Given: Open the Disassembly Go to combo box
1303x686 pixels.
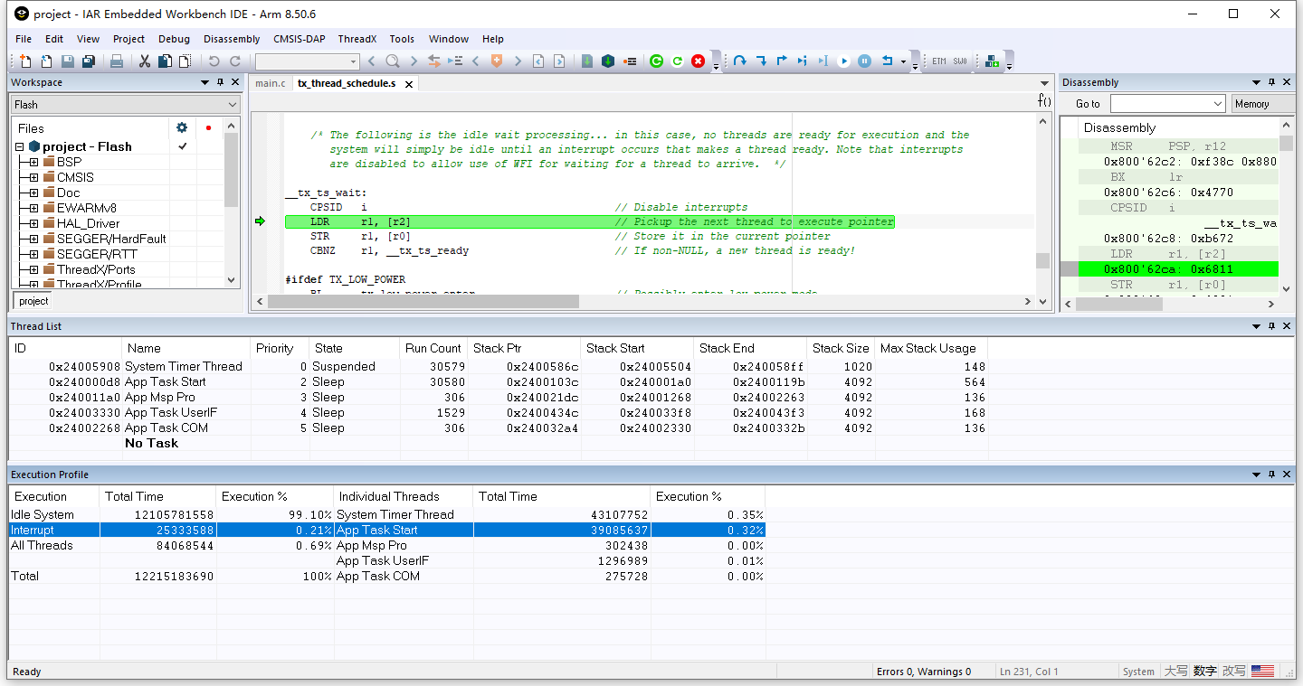Looking at the screenshot, I should 1167,104.
